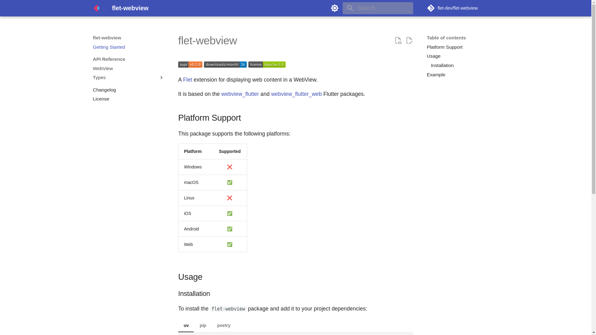The width and height of the screenshot is (596, 335).
Task: Click the flet-webview header site title
Action: 130,8
